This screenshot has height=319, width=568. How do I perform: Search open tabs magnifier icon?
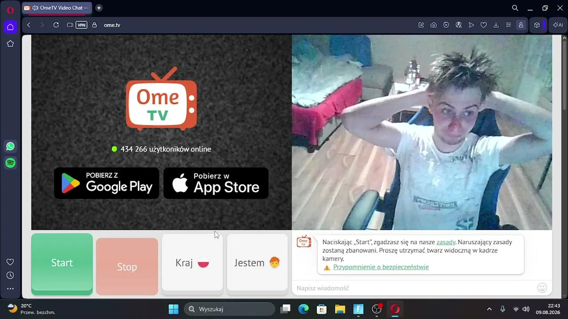pos(515,8)
